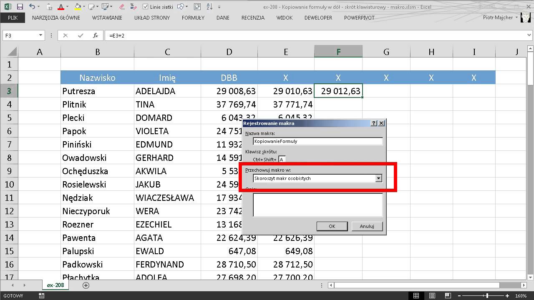The width and height of the screenshot is (534, 300).
Task: Click the Nazwa makra input field
Action: [318, 141]
